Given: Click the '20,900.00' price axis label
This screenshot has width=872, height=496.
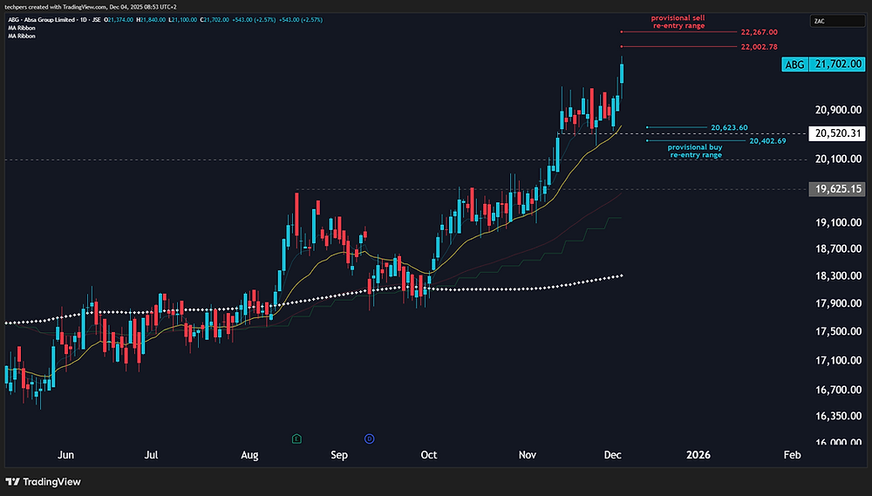Looking at the screenshot, I should coord(838,110).
